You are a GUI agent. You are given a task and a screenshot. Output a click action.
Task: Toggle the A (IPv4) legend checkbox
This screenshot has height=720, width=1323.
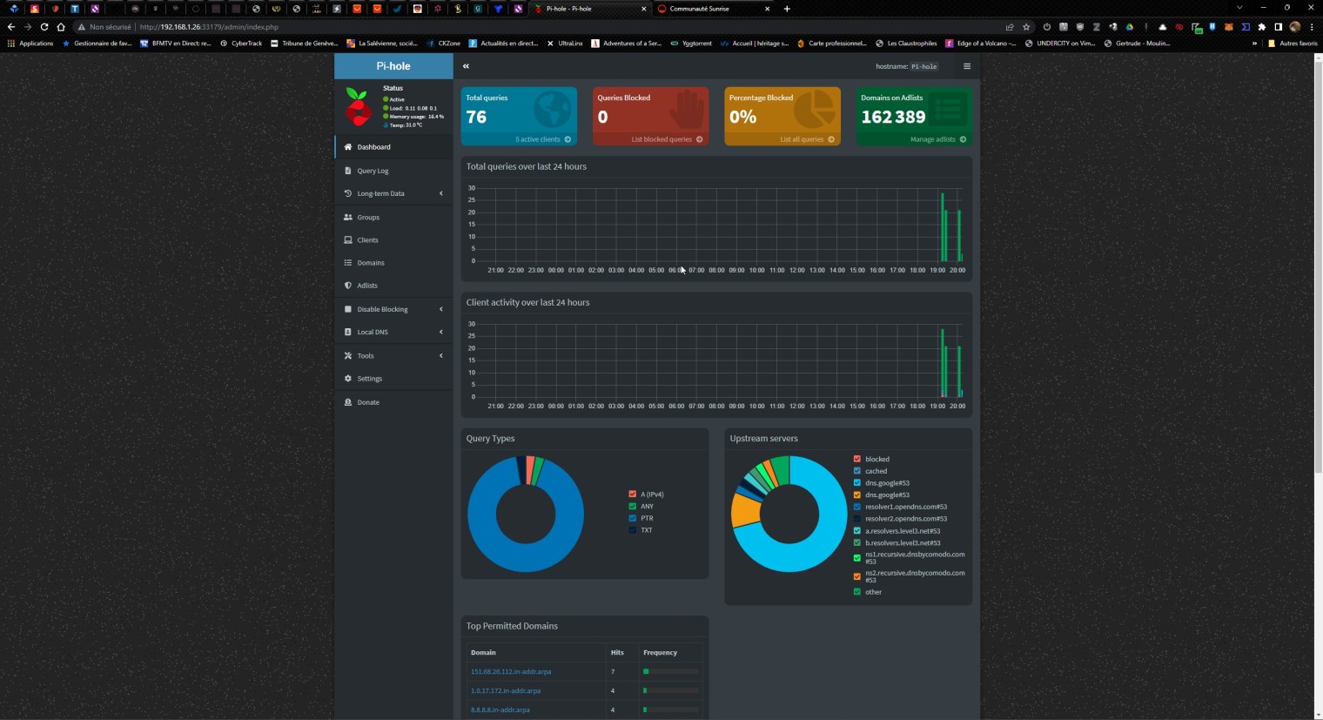coord(633,495)
